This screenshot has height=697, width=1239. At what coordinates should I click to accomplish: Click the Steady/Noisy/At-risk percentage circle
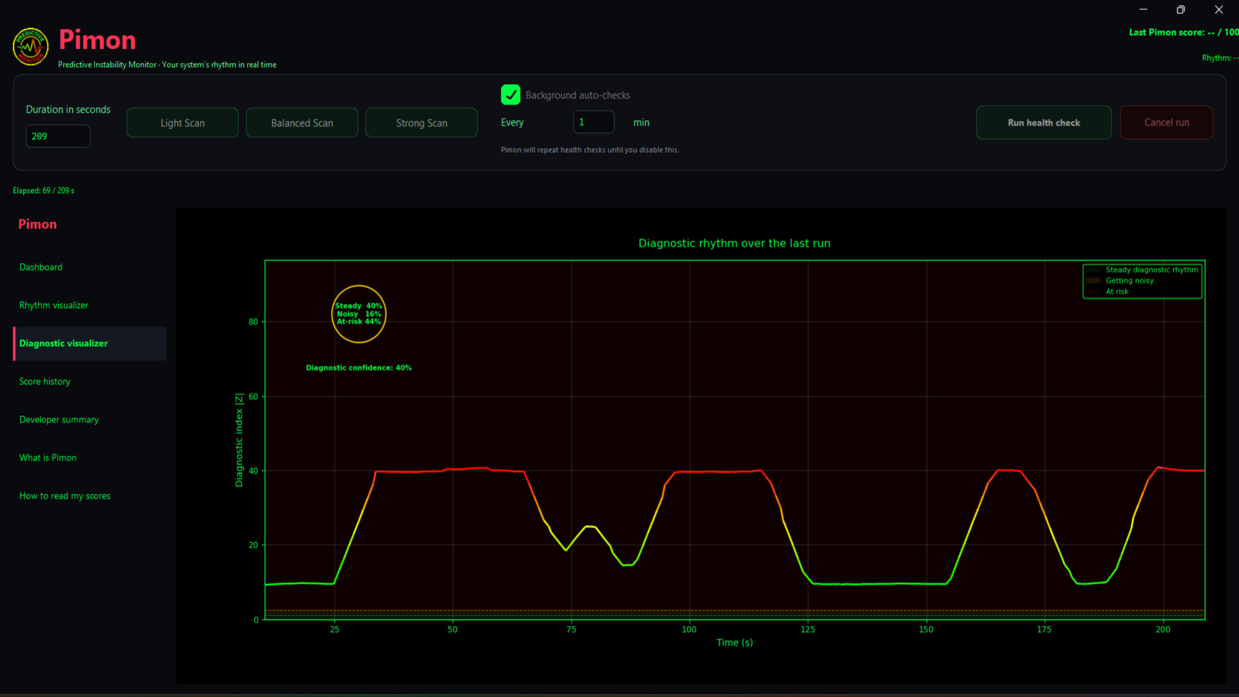(x=359, y=314)
